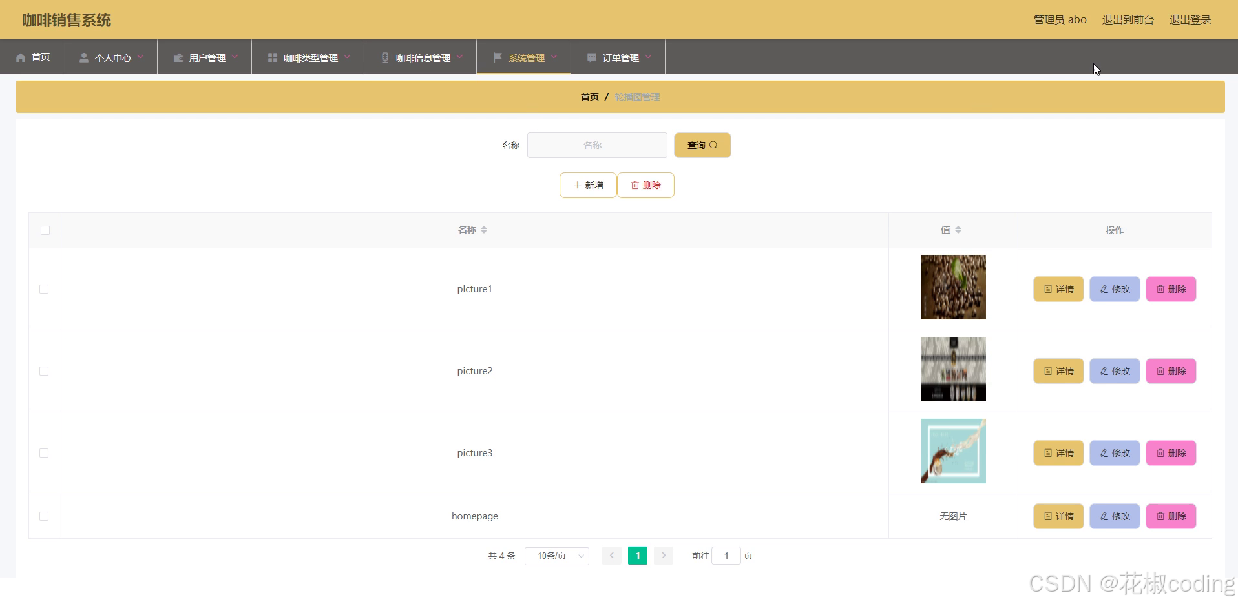
Task: Open the 咖啡类型管理 menu label
Action: tap(311, 58)
